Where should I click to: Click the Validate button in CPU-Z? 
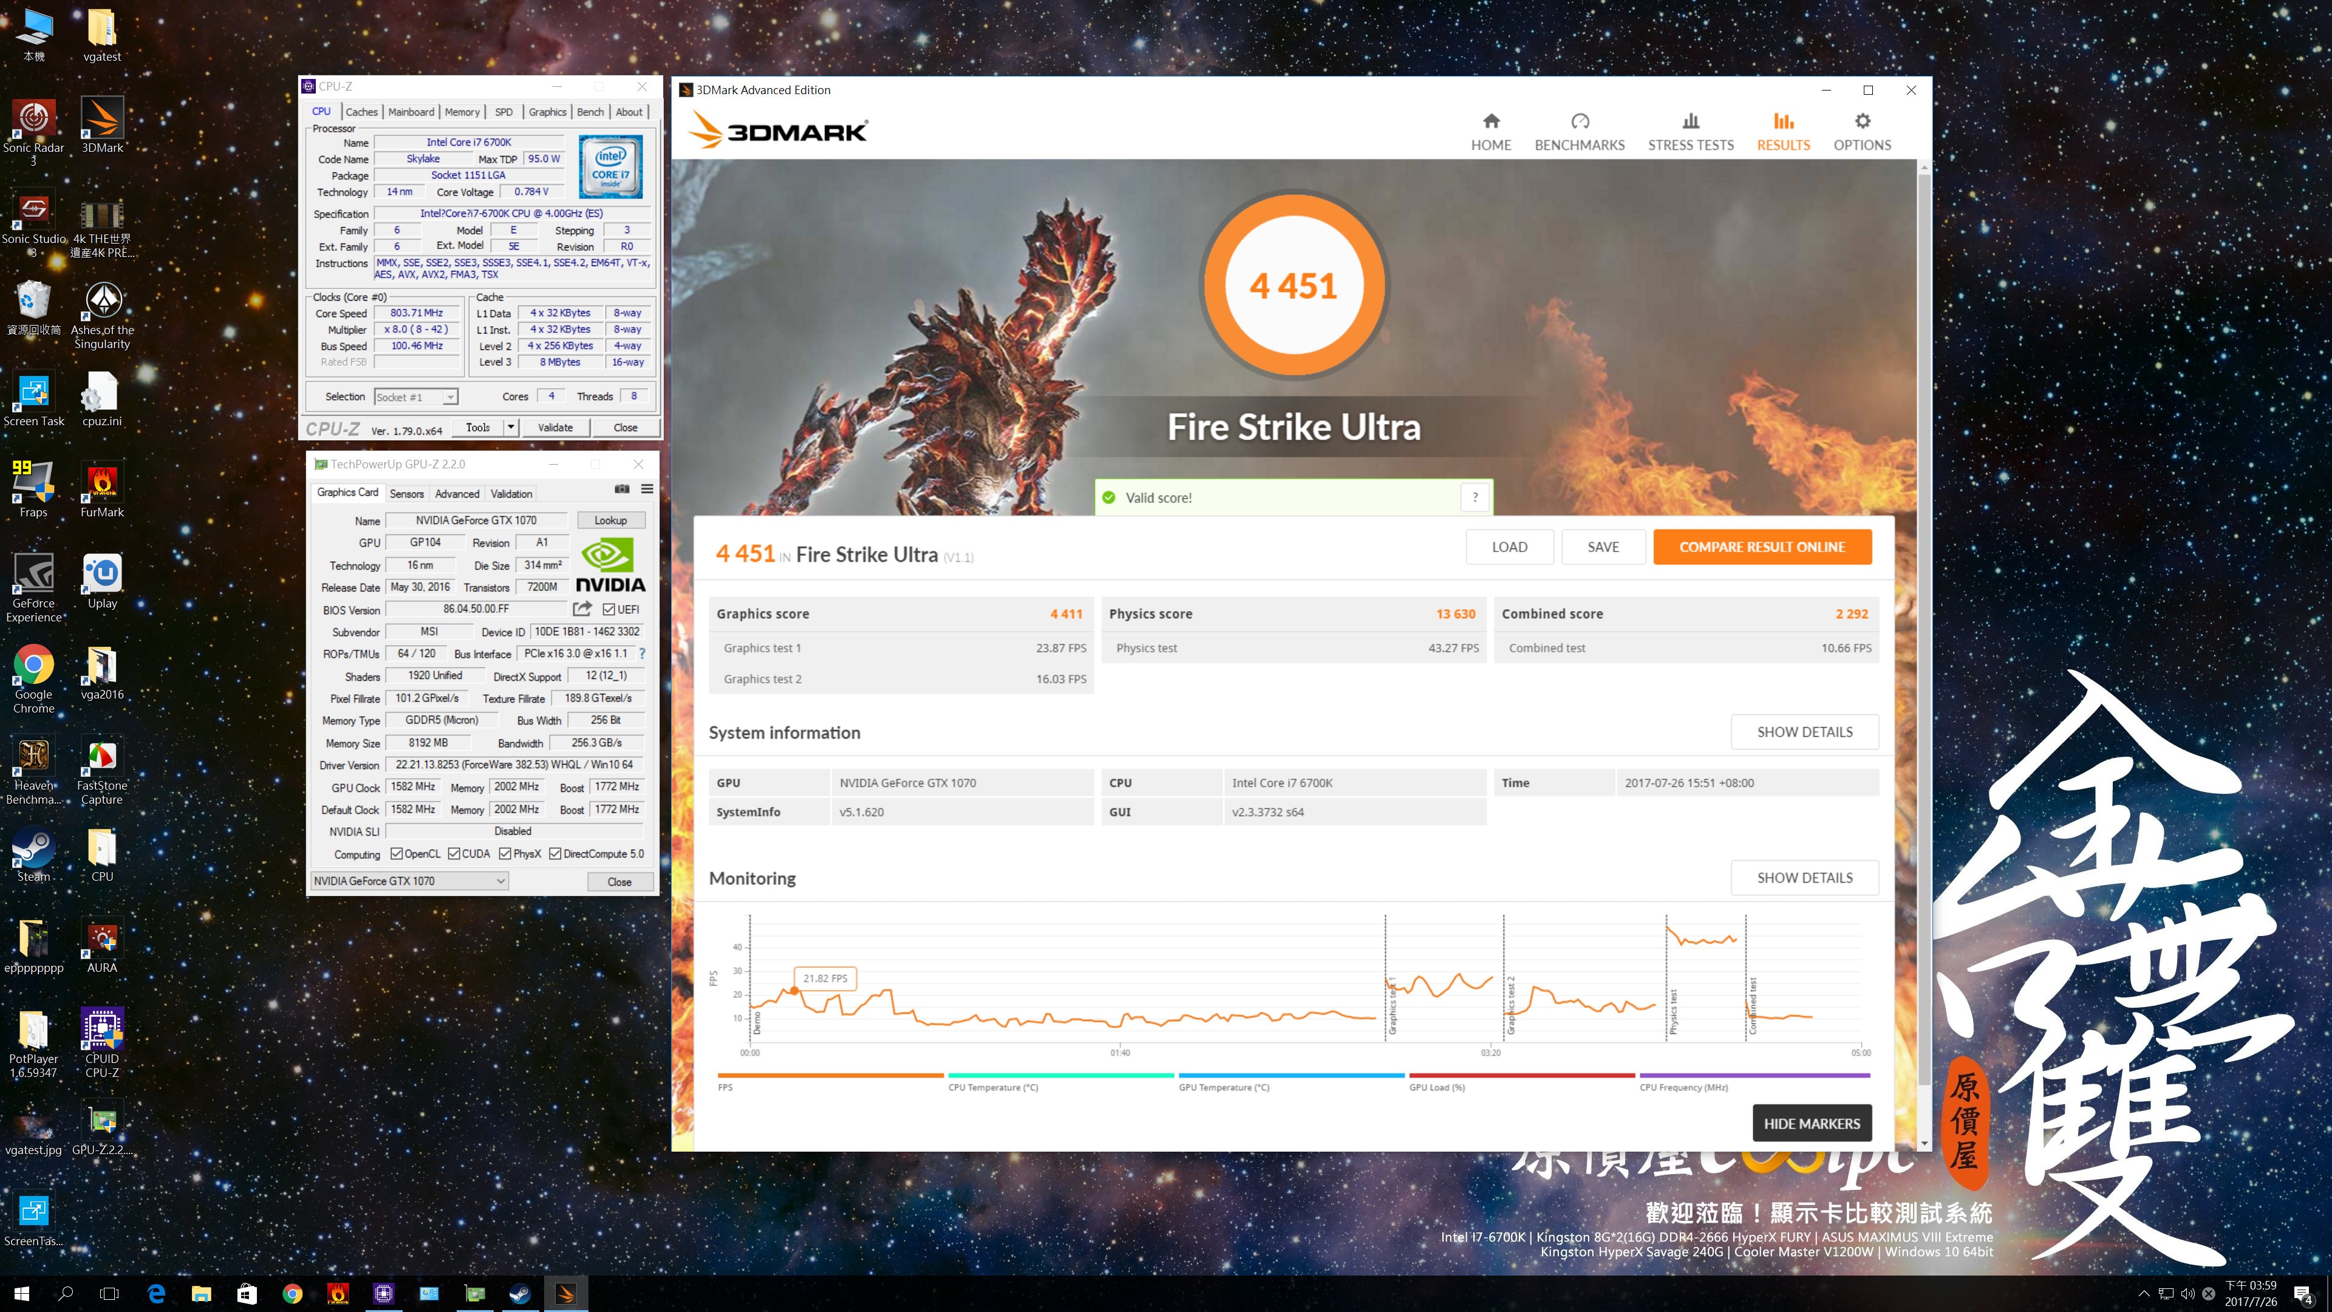point(555,428)
